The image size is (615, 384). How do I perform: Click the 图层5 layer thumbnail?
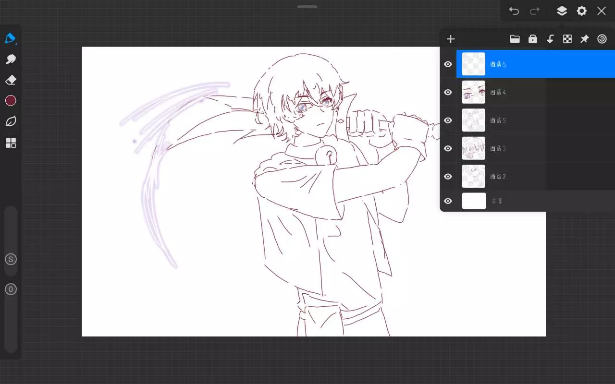click(x=474, y=120)
